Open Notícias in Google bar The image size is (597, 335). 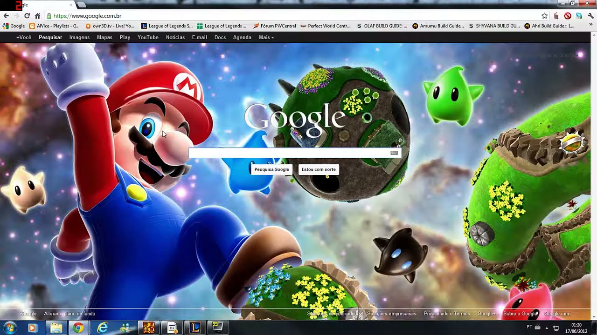pos(175,37)
